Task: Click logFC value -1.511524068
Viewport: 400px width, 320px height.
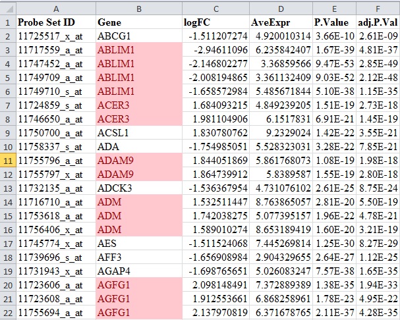Action: pos(216,244)
